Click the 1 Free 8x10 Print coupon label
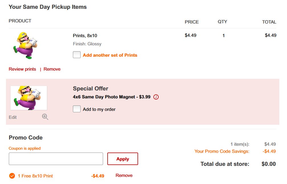 [35, 176]
